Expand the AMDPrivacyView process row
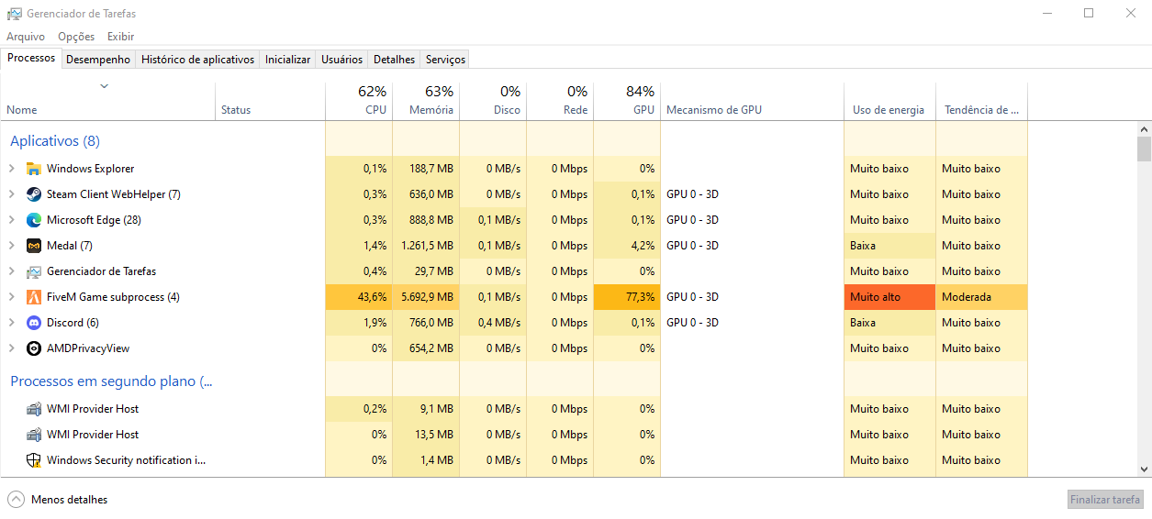 coord(12,348)
